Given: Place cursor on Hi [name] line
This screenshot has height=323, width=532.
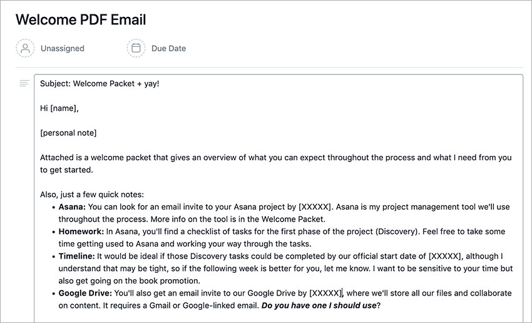Looking at the screenshot, I should coord(59,108).
